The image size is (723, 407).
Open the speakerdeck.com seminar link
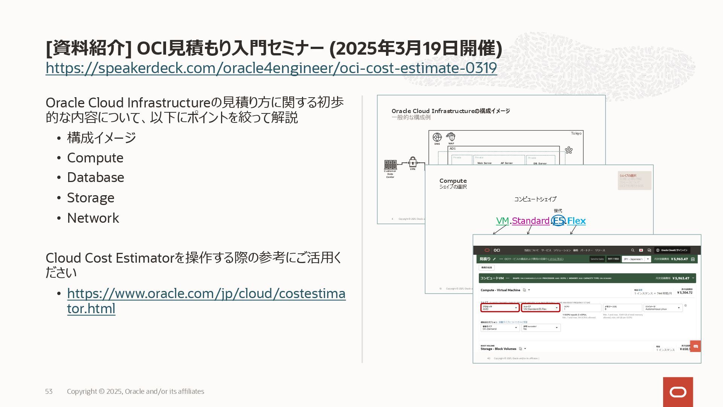271,68
